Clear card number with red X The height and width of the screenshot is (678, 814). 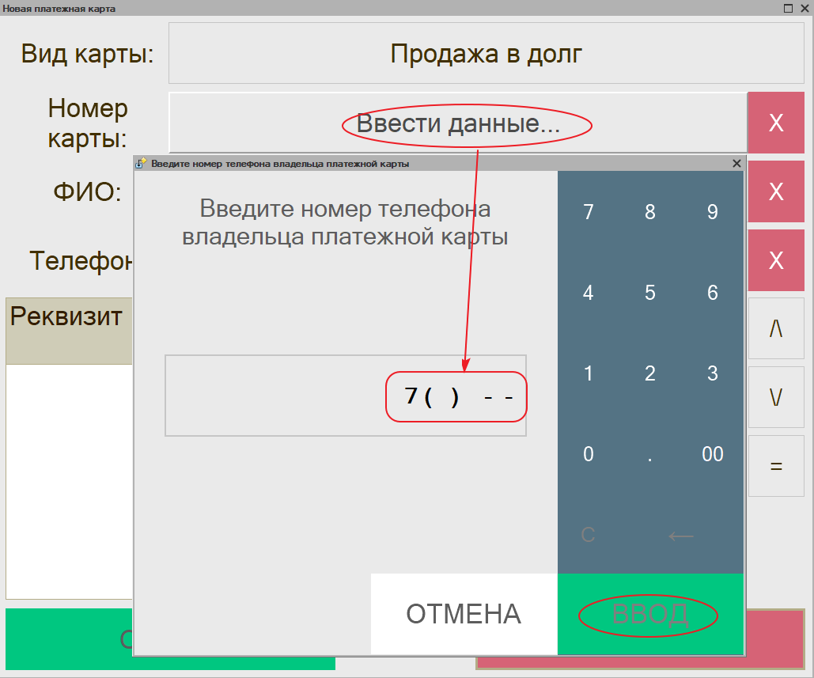point(776,123)
